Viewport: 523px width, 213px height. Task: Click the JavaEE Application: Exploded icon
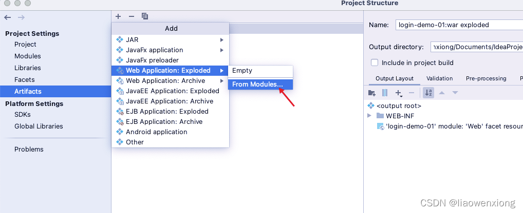click(119, 91)
